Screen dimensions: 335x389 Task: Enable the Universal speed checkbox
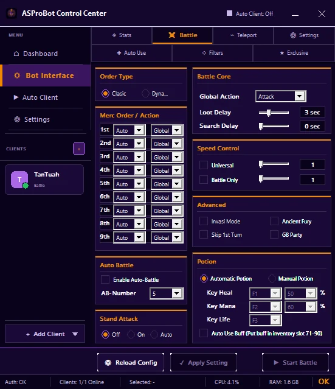point(204,165)
